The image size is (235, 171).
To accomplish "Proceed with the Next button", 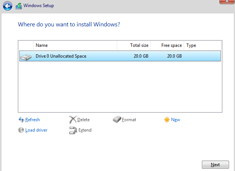I will point(215,165).
